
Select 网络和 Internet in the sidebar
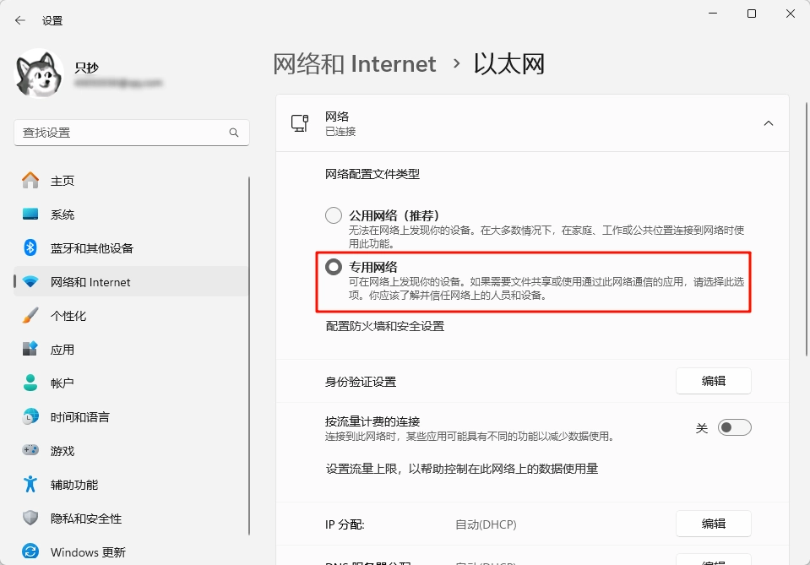[x=81, y=281]
